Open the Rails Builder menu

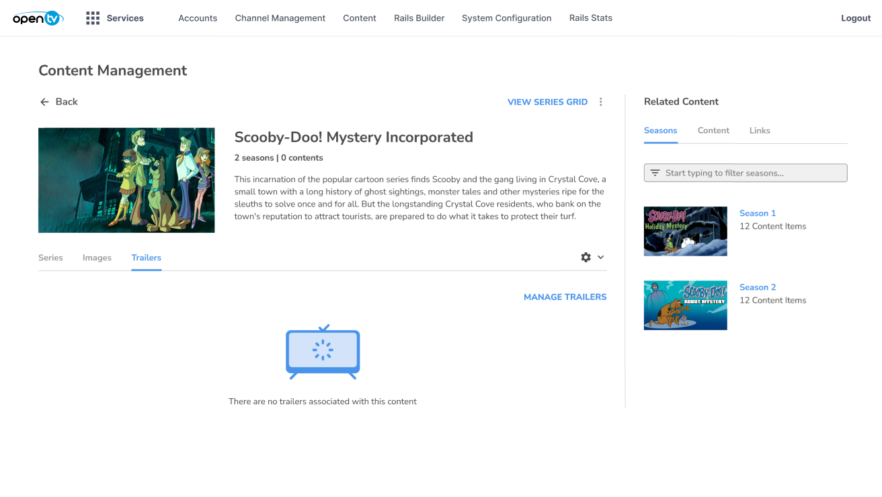[x=419, y=18]
